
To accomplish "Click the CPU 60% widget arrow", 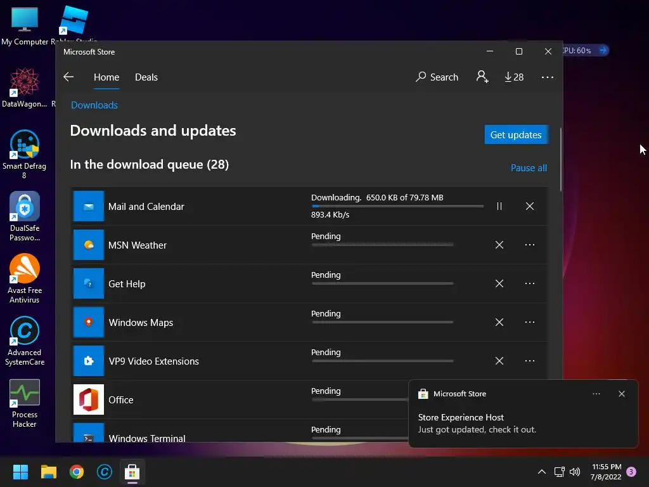I will (603, 51).
